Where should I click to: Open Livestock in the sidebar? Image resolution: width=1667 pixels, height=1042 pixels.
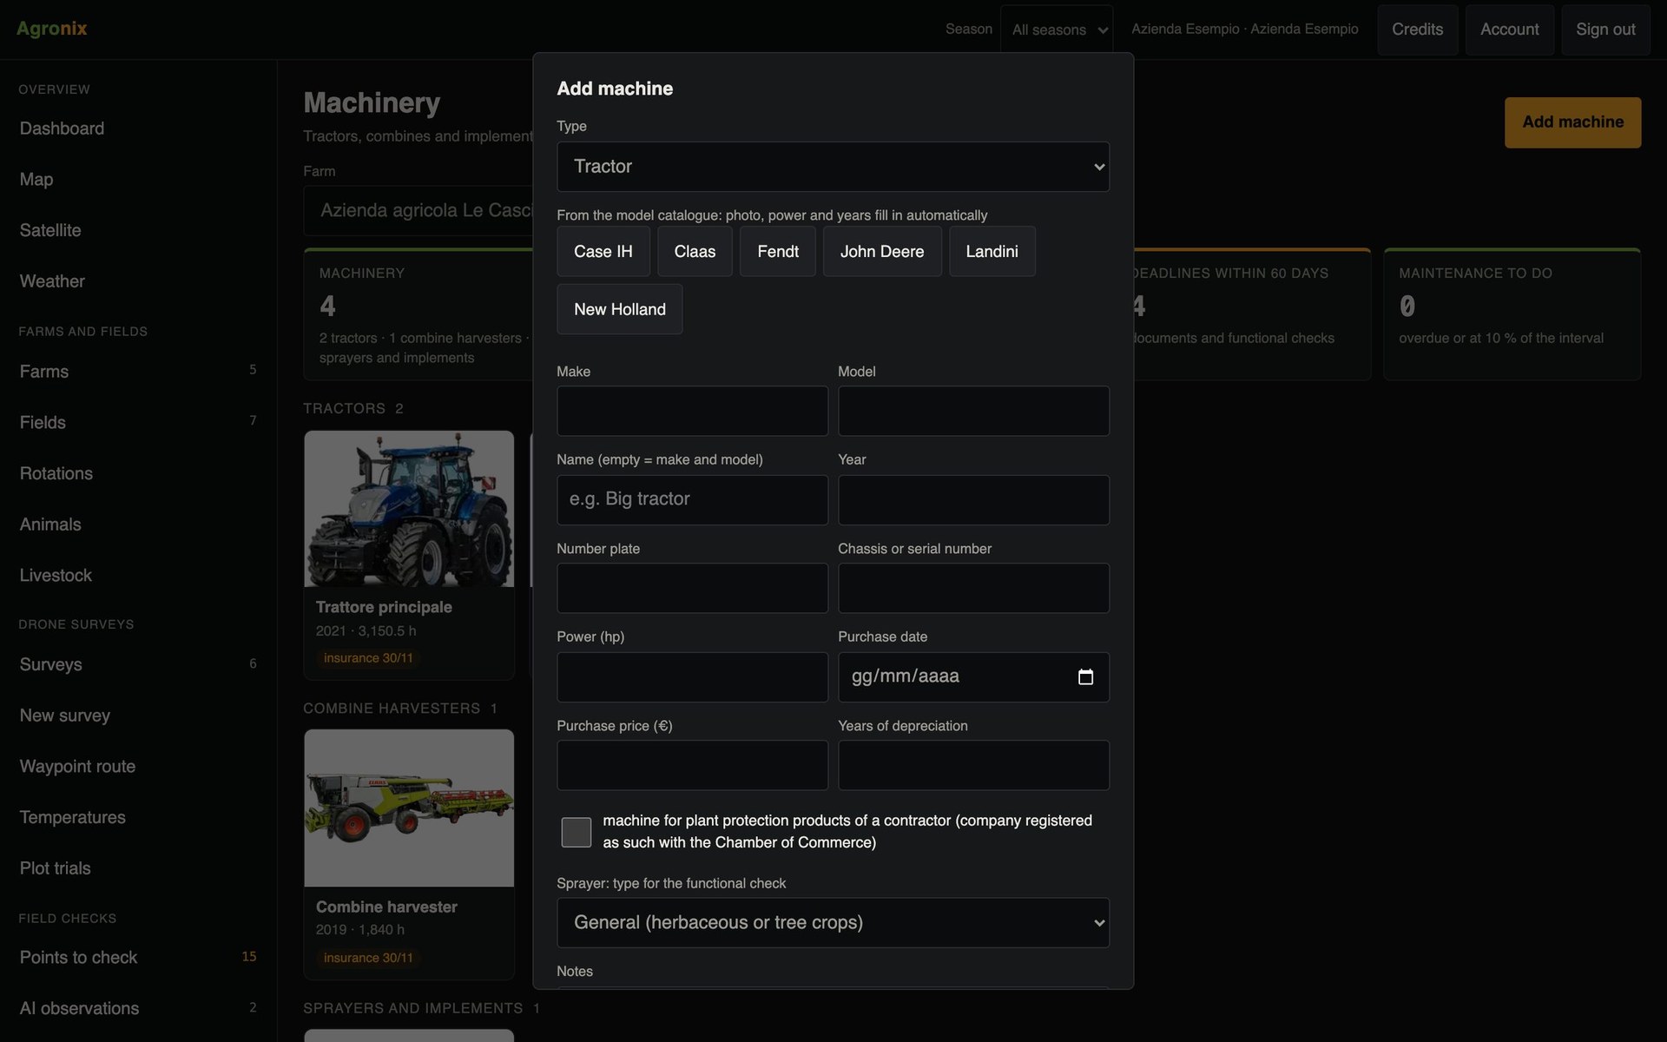pos(56,576)
